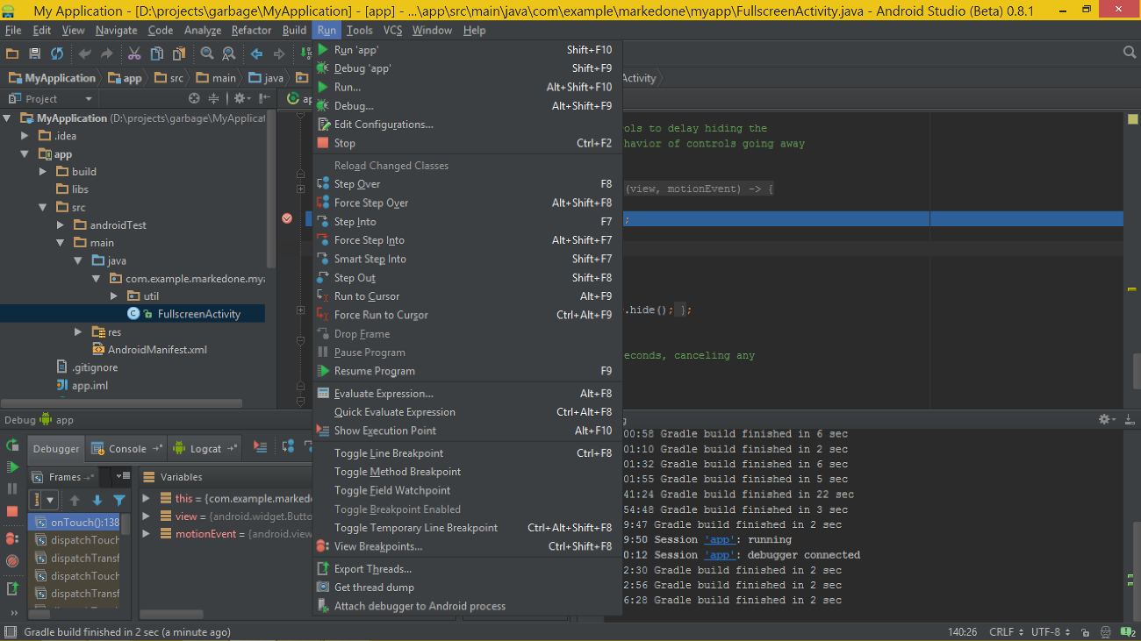Click the frames filter funnel icon
Viewport: 1141px width, 641px height.
tap(119, 500)
